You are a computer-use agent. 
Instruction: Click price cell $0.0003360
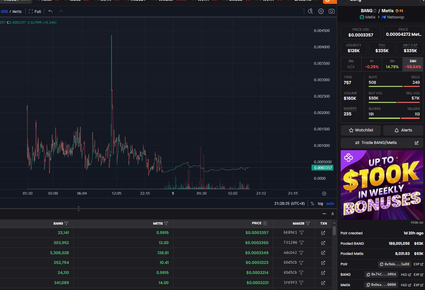(x=257, y=243)
